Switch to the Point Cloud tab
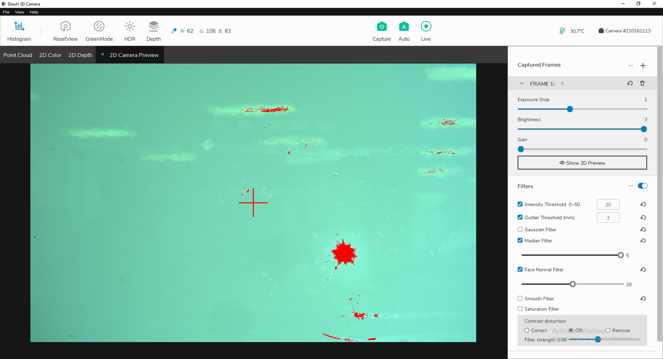 (18, 55)
